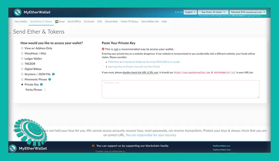
Task: Follow A Hardware Wallet link
Action: pyautogui.click(x=133, y=62)
